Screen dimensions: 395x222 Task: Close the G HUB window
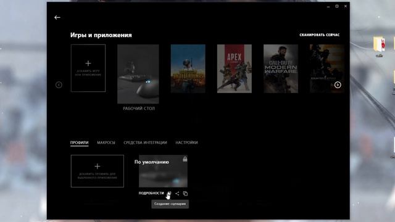pos(346,6)
